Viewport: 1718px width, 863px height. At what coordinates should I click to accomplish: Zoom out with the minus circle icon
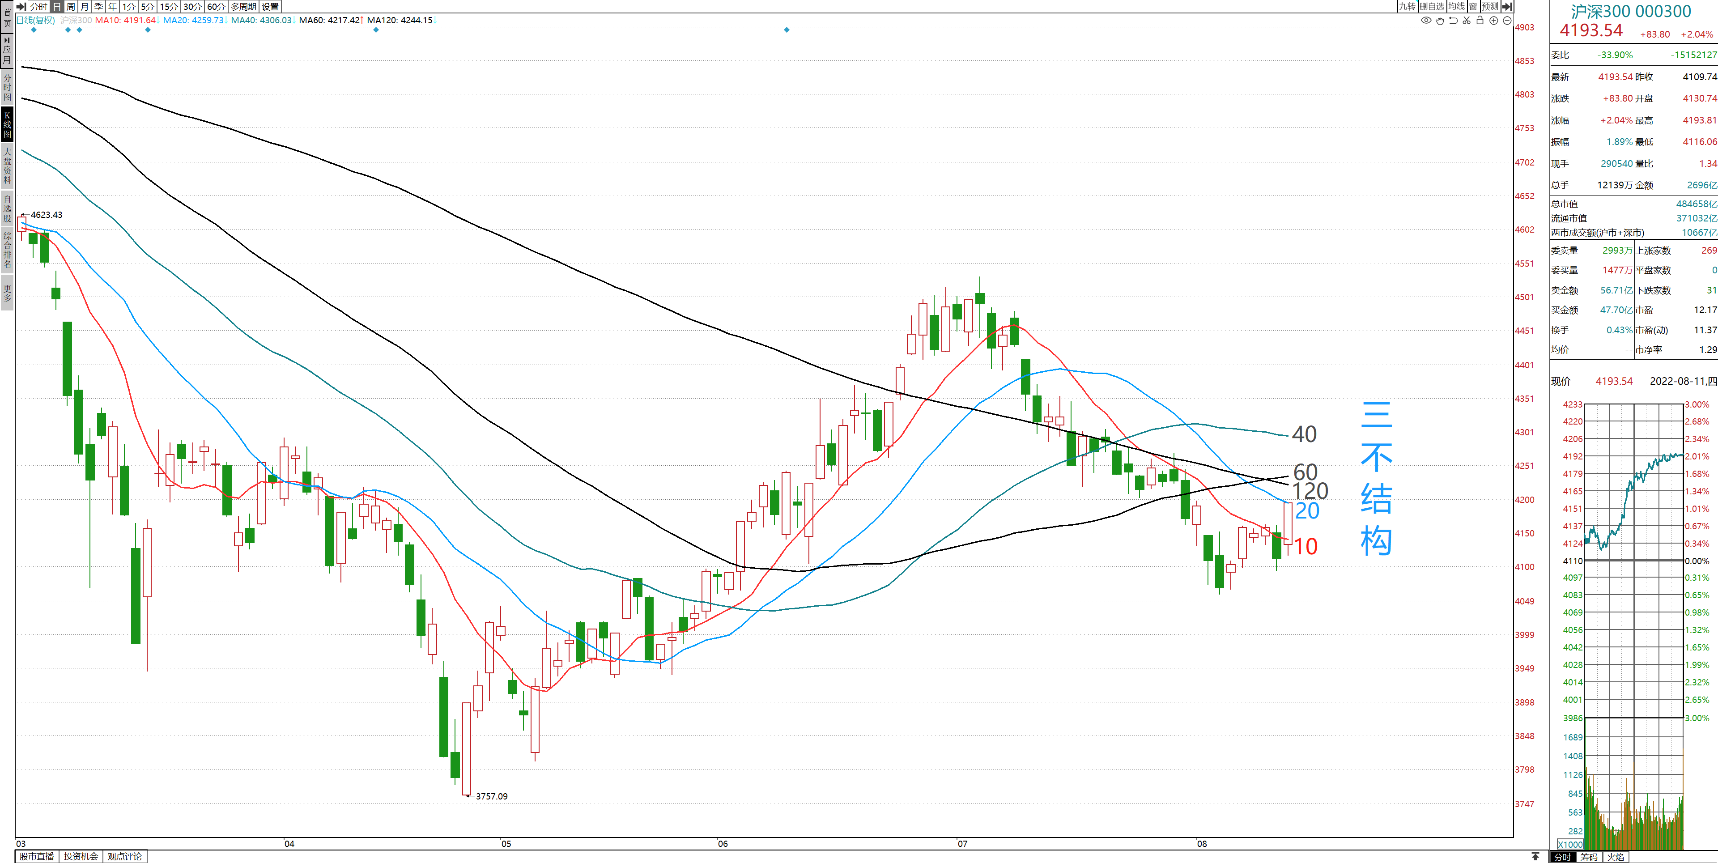1506,20
